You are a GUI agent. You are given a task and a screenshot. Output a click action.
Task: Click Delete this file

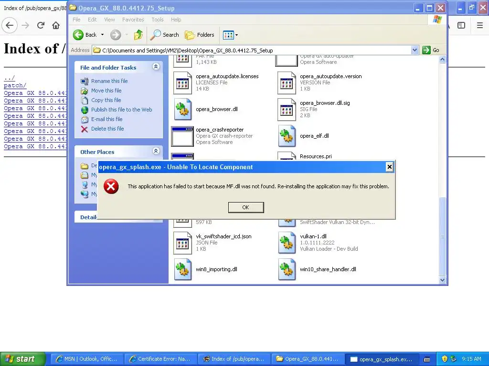107,129
